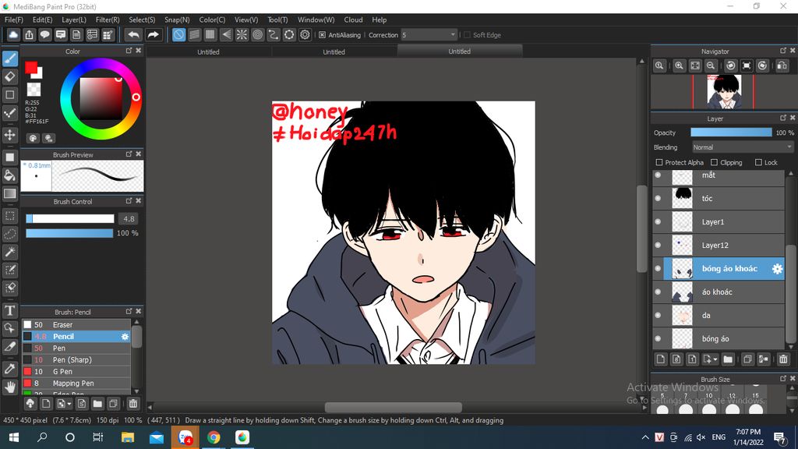Open the Snap menu
Viewport: 798px width, 449px height.
(x=177, y=19)
